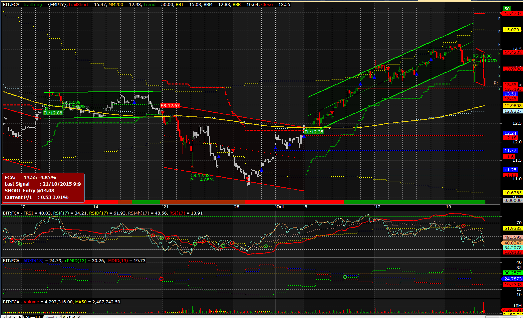Click the previous-sheet navigation arrow
This screenshot has height=318, width=523.
[x=9, y=317]
